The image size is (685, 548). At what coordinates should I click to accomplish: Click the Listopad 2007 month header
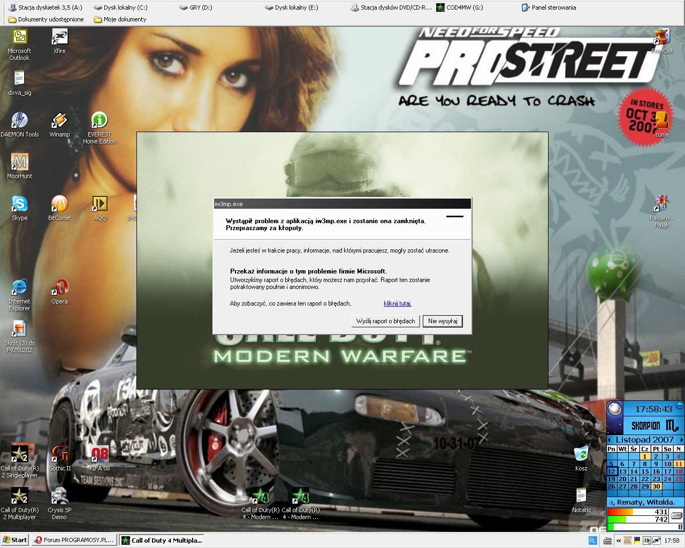pyautogui.click(x=645, y=439)
